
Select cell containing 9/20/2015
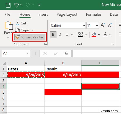[26, 75]
